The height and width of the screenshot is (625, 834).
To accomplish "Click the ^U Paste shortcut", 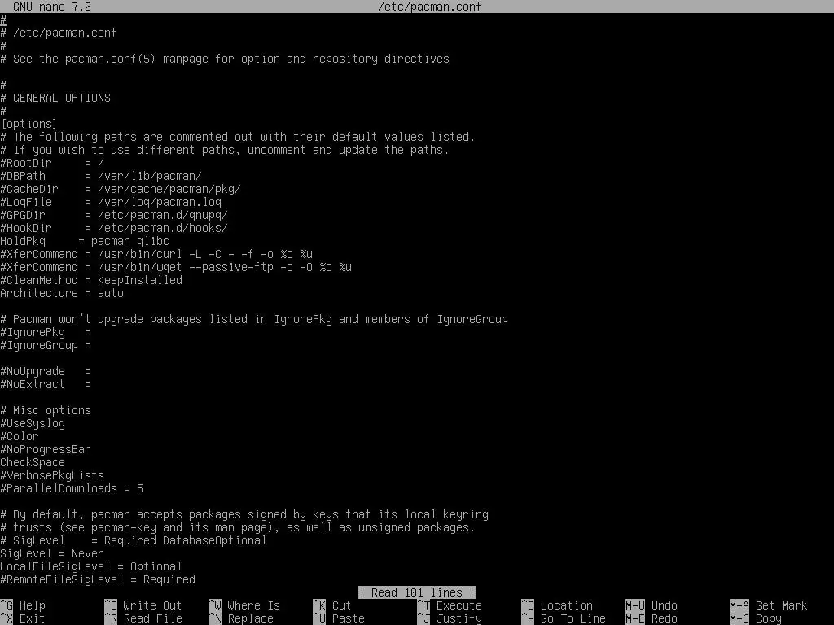I will (x=339, y=618).
